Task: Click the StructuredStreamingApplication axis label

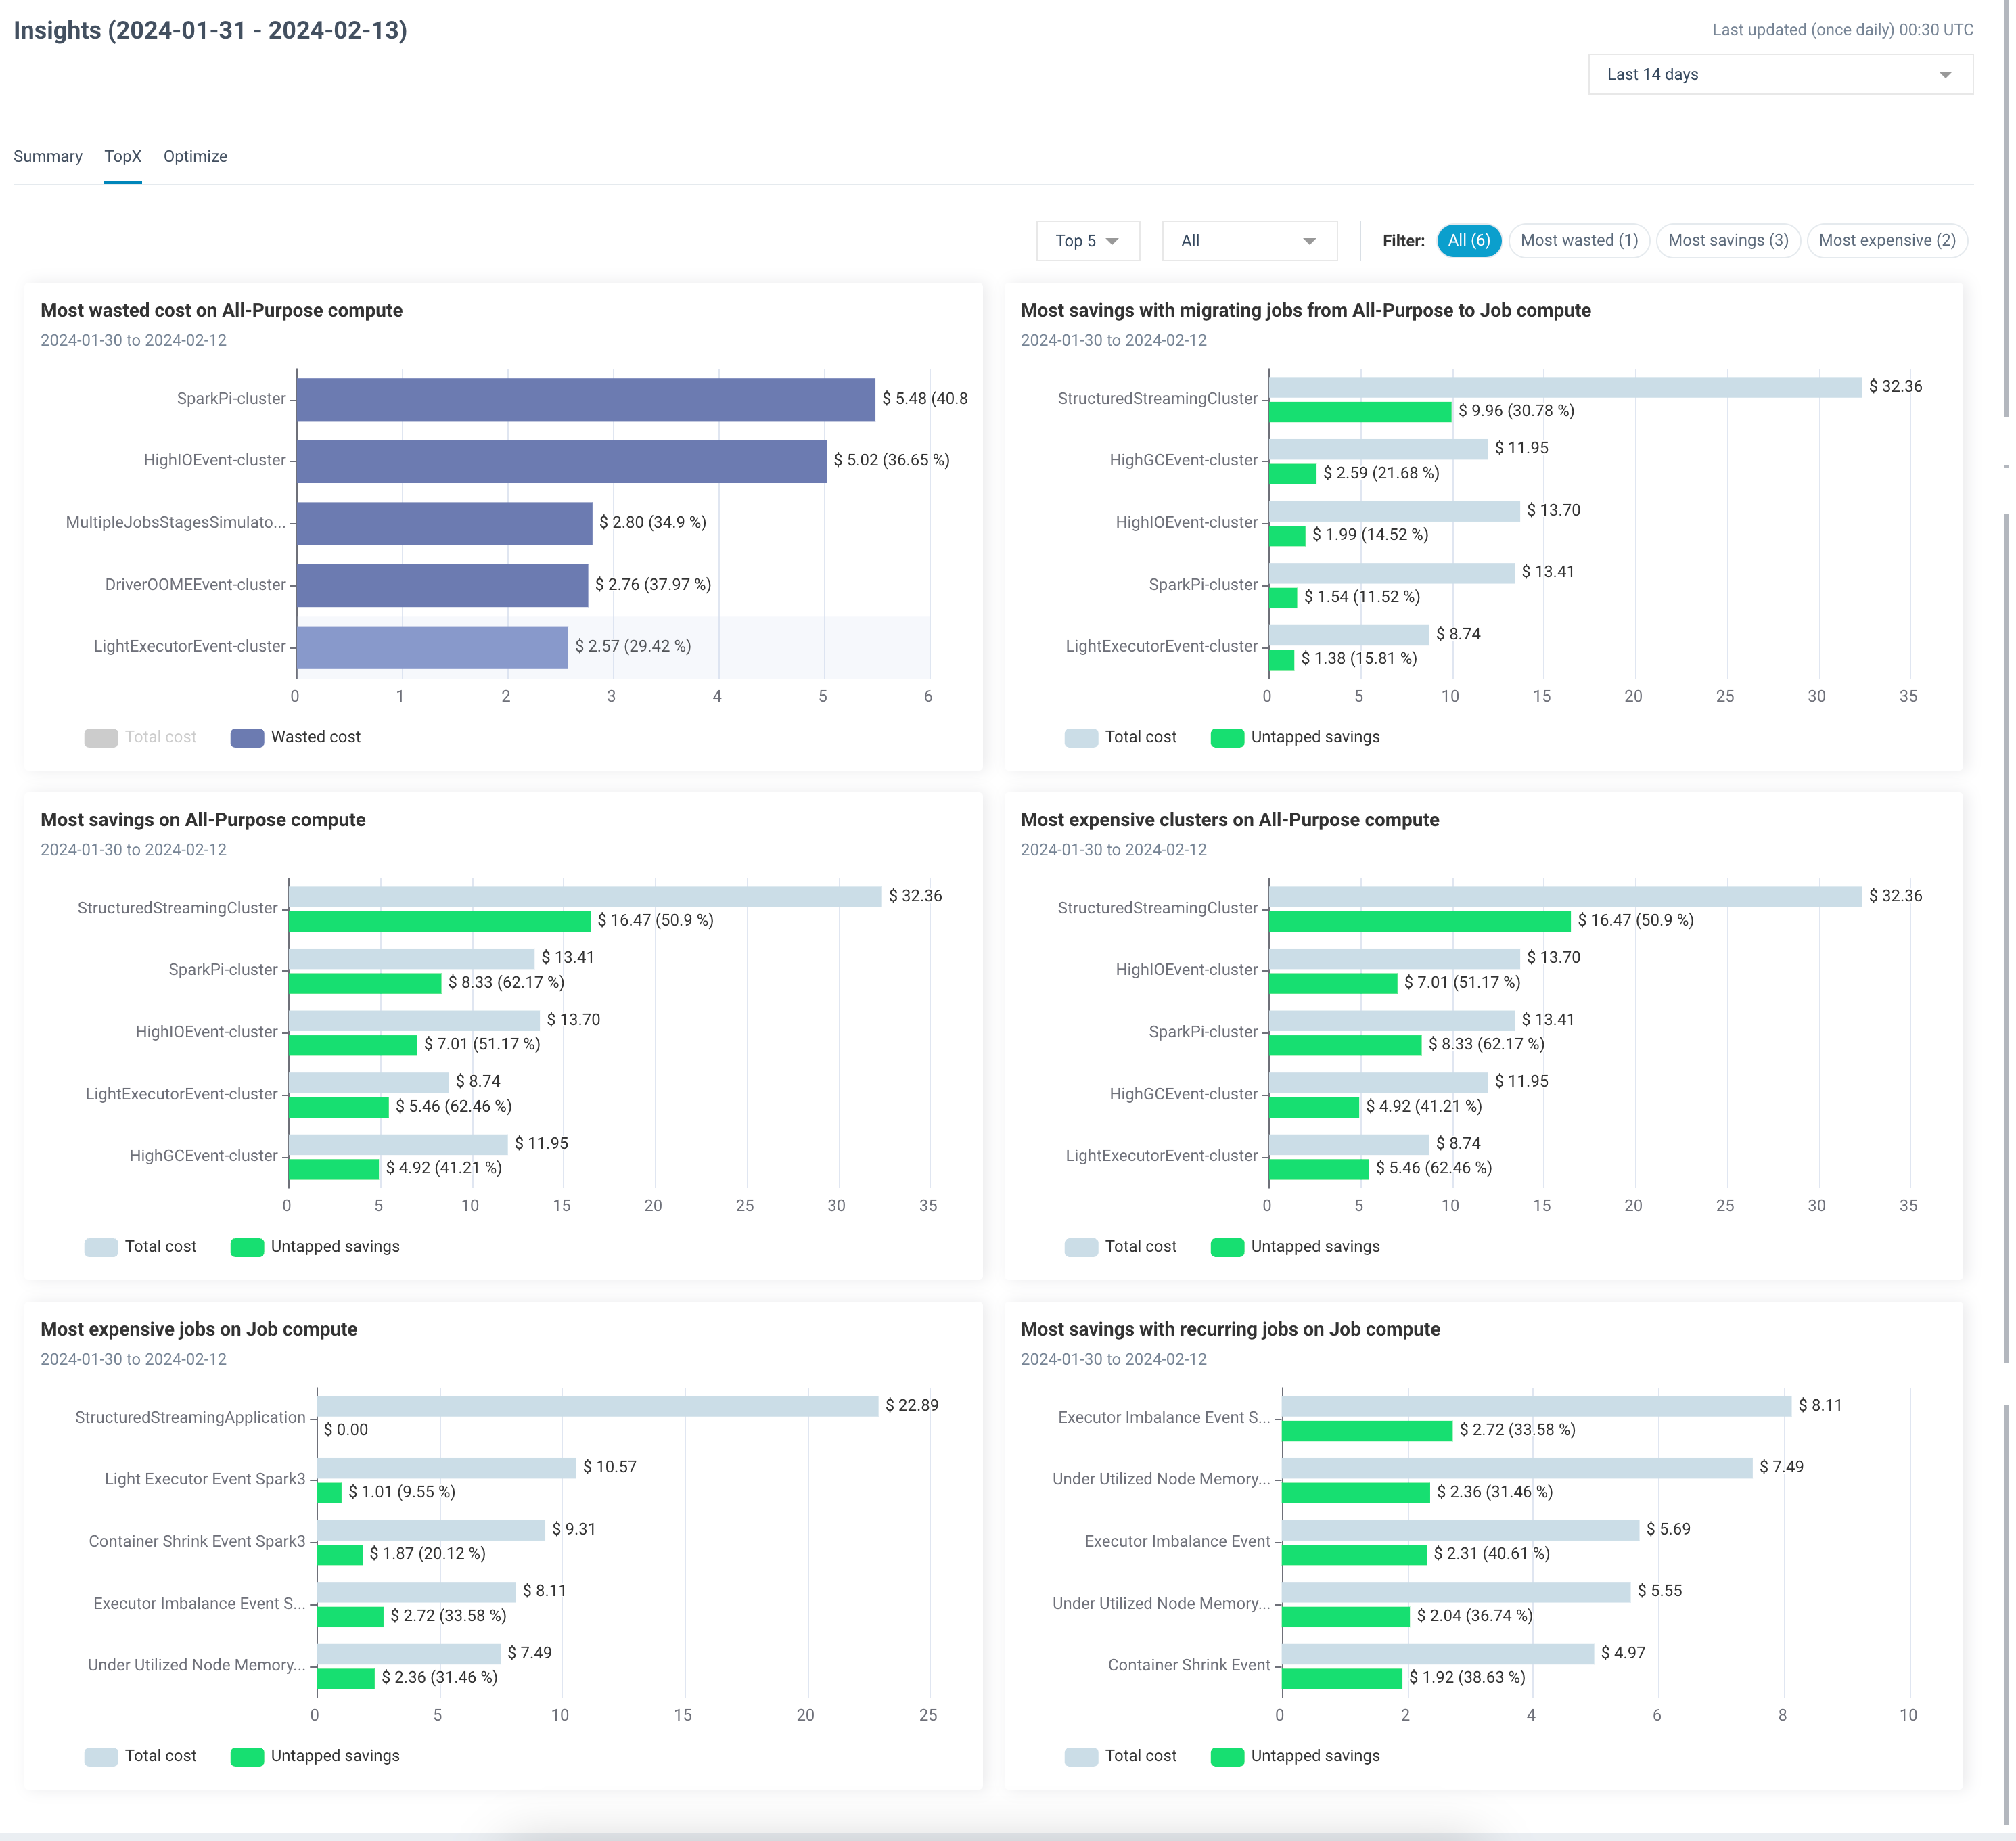Action: (x=190, y=1417)
